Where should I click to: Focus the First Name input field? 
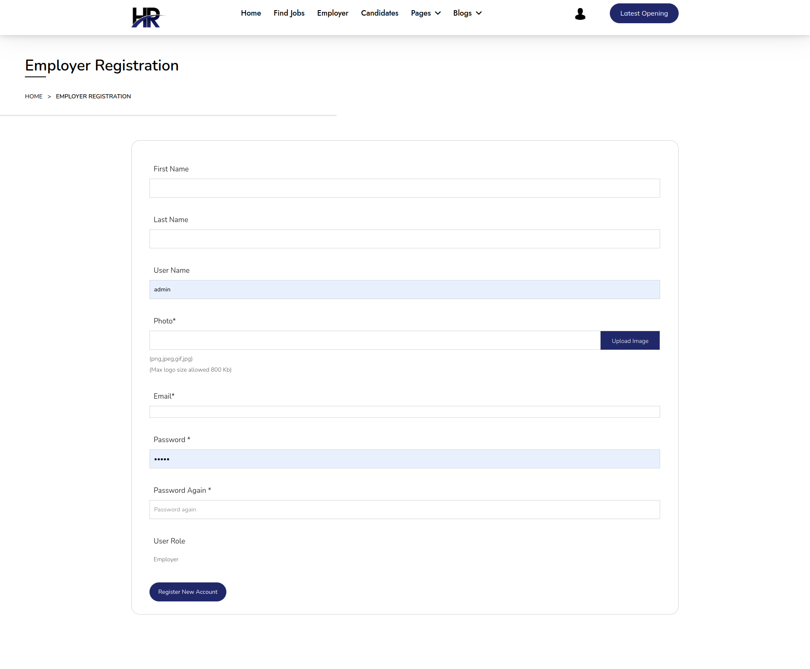pyautogui.click(x=404, y=188)
